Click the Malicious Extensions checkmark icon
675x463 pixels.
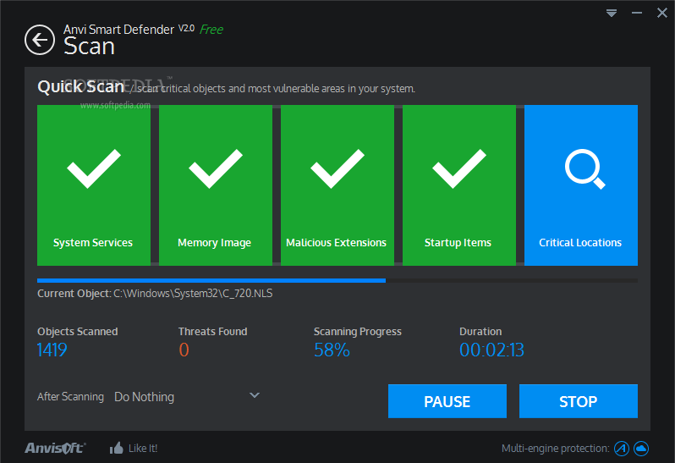point(337,168)
